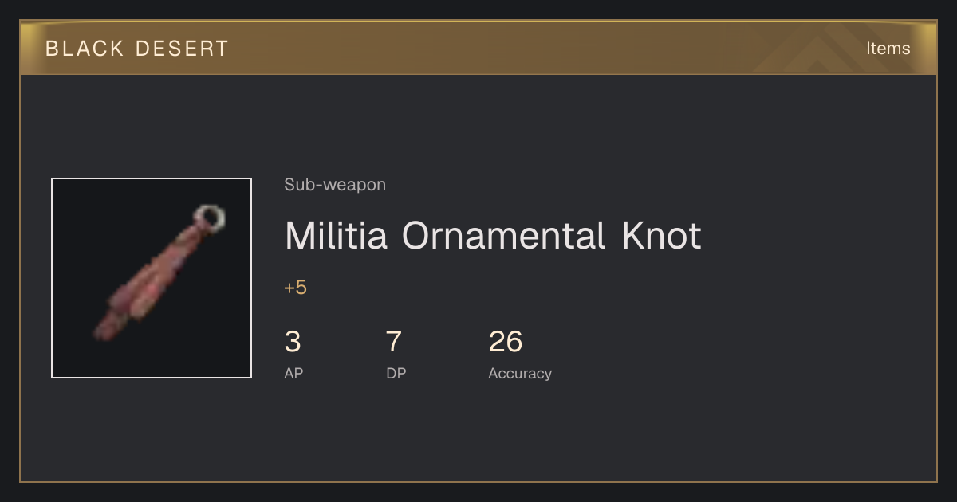Click the AP stat label
The width and height of the screenshot is (957, 502).
coord(293,373)
